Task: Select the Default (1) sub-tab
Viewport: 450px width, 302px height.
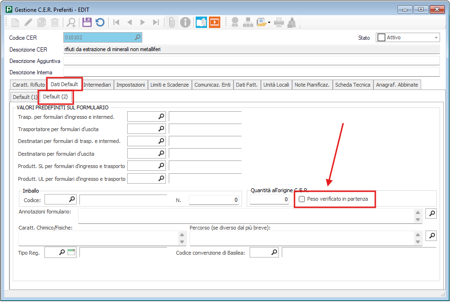Action: (25, 97)
